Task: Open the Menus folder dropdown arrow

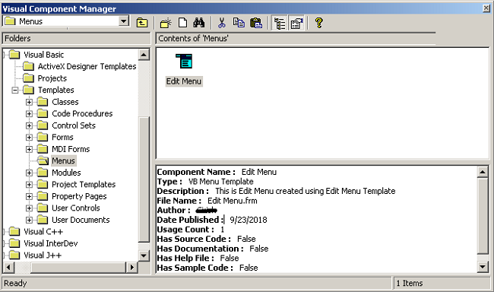Action: [x=124, y=21]
